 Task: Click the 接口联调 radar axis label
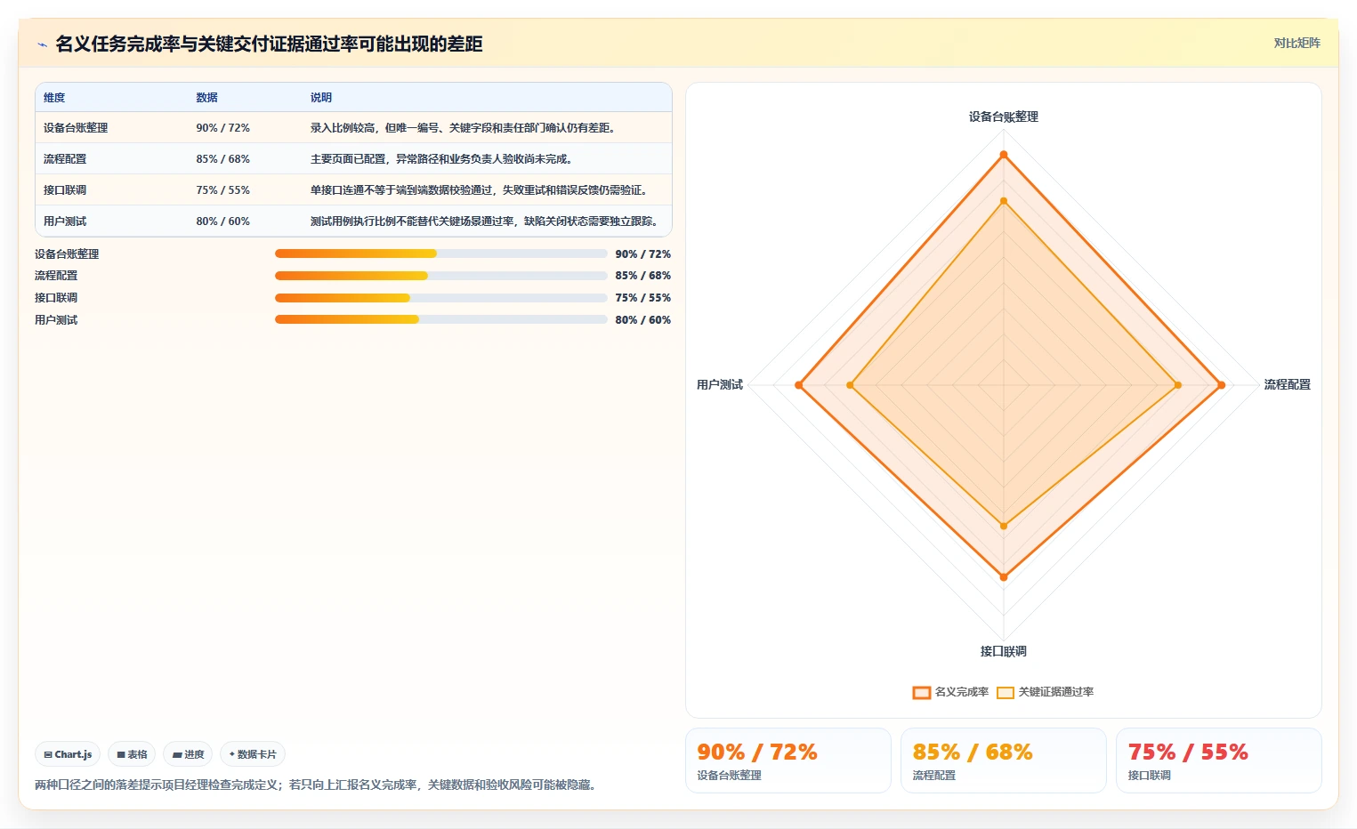click(x=1004, y=651)
